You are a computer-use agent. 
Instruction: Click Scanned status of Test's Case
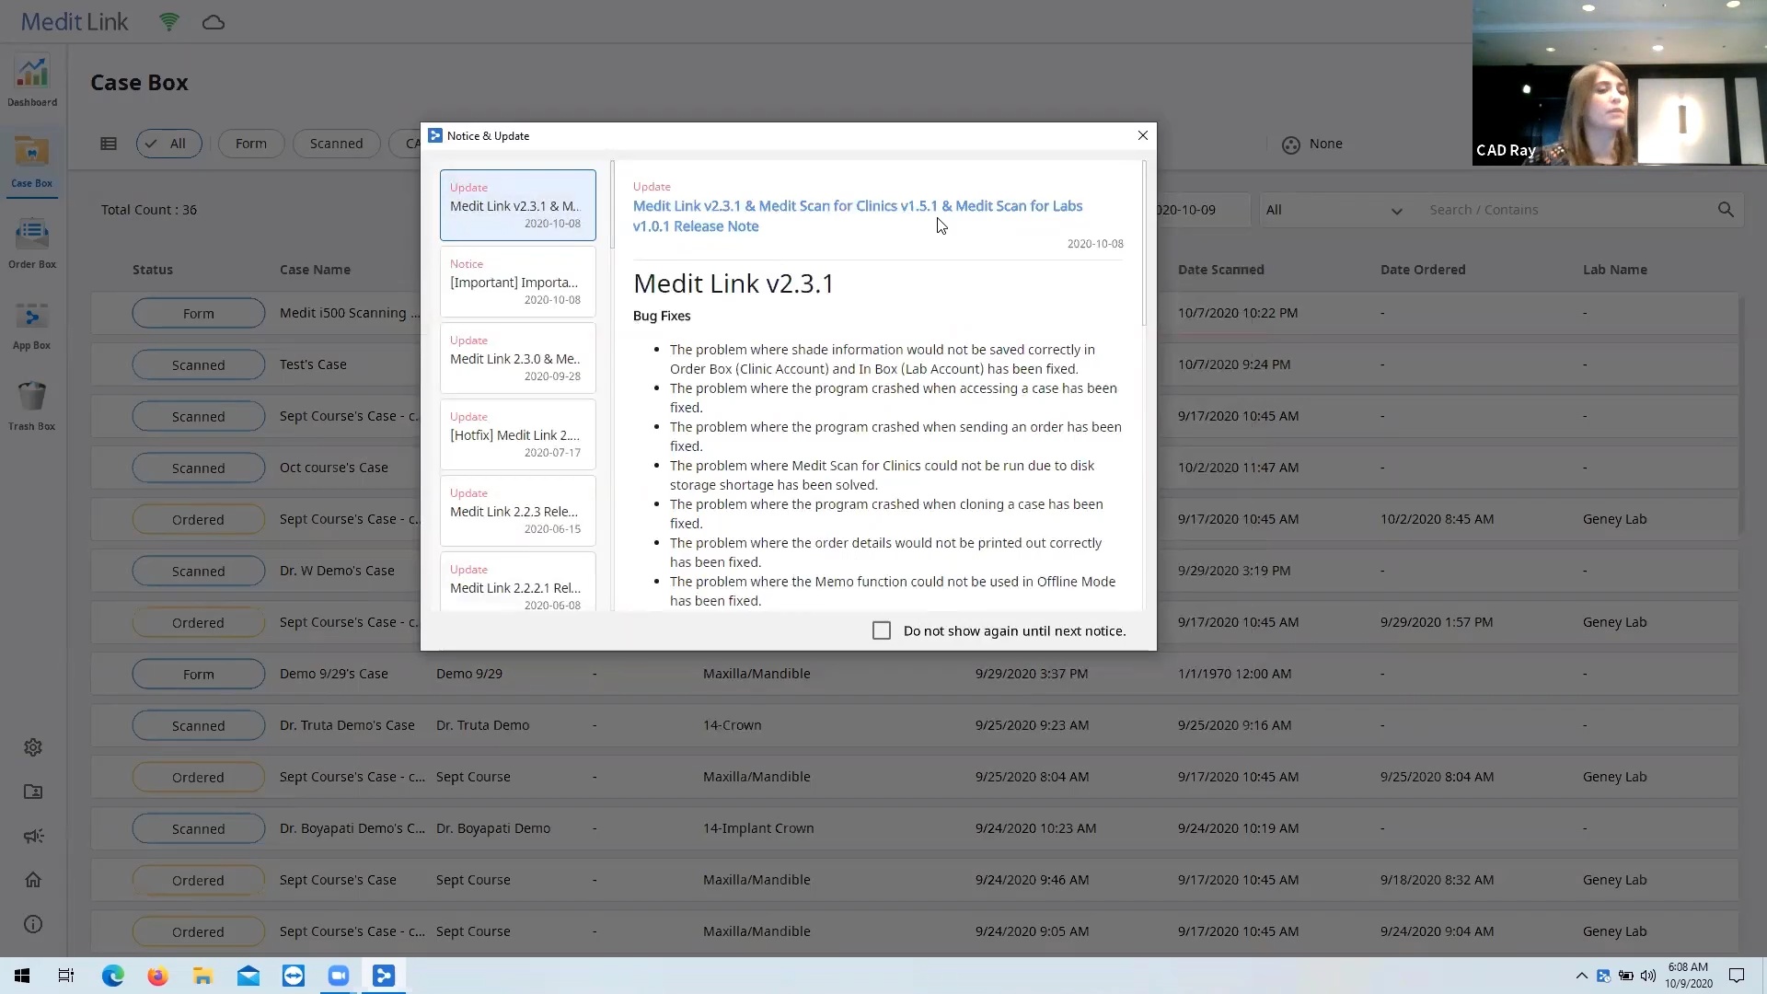point(198,364)
